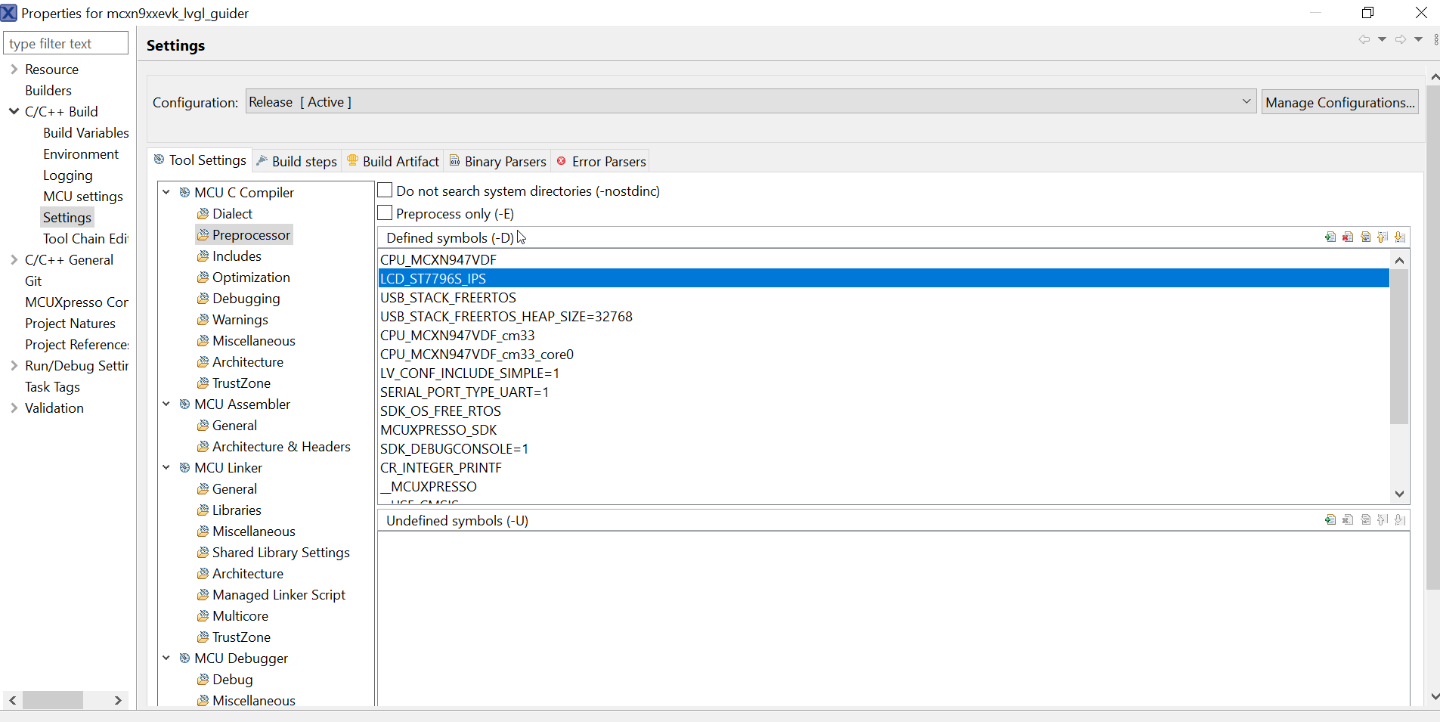Collapse the MCU C Compiler tree node
Screen dimensions: 1440x722
[x=166, y=192]
